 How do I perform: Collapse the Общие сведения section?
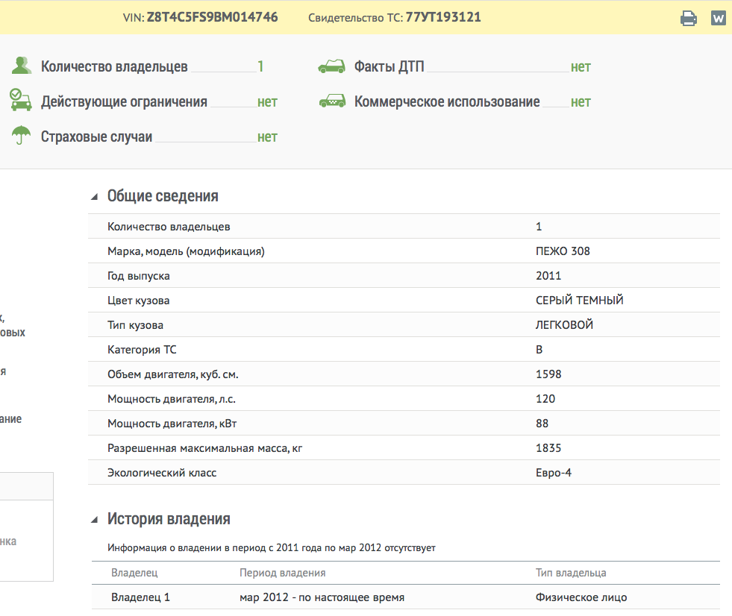pos(95,197)
